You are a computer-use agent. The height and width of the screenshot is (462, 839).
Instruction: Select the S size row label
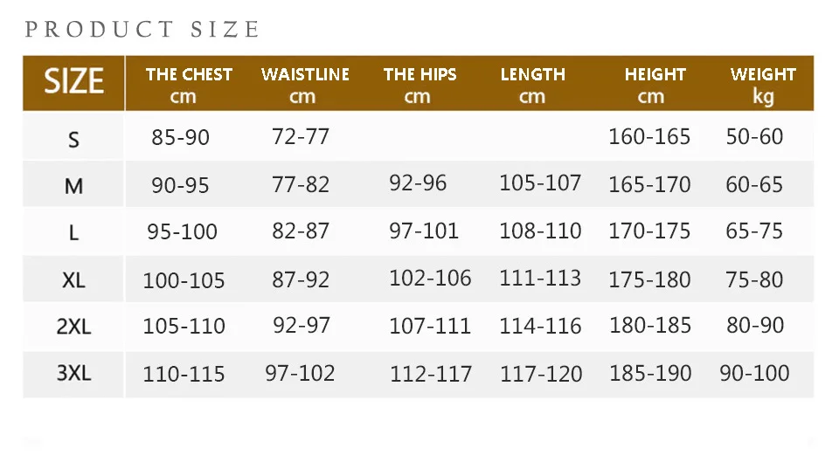73,139
